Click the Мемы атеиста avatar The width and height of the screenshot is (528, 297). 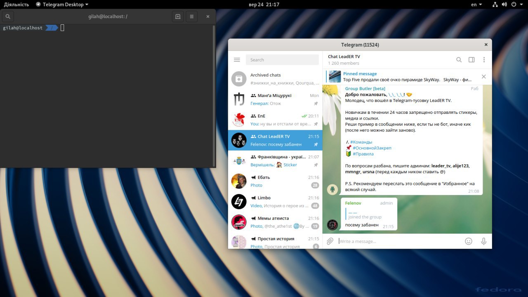point(239,222)
